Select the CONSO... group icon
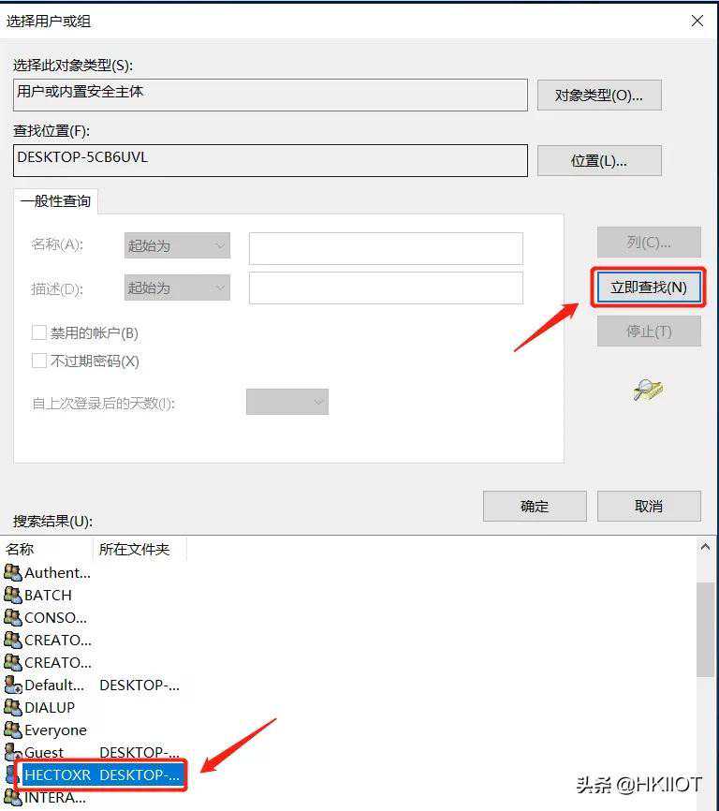This screenshot has width=719, height=811. [x=13, y=617]
